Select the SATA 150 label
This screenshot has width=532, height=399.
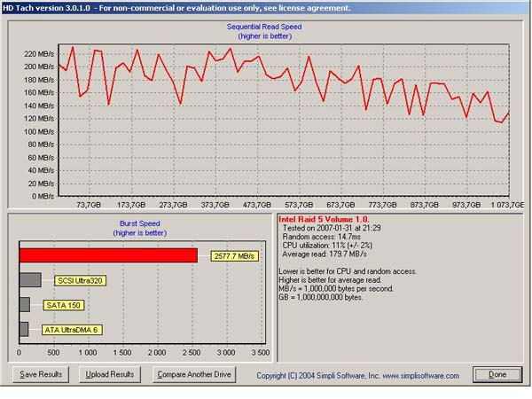64,305
